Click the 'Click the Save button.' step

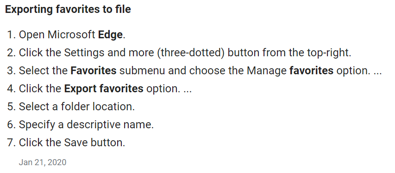pyautogui.click(x=72, y=143)
